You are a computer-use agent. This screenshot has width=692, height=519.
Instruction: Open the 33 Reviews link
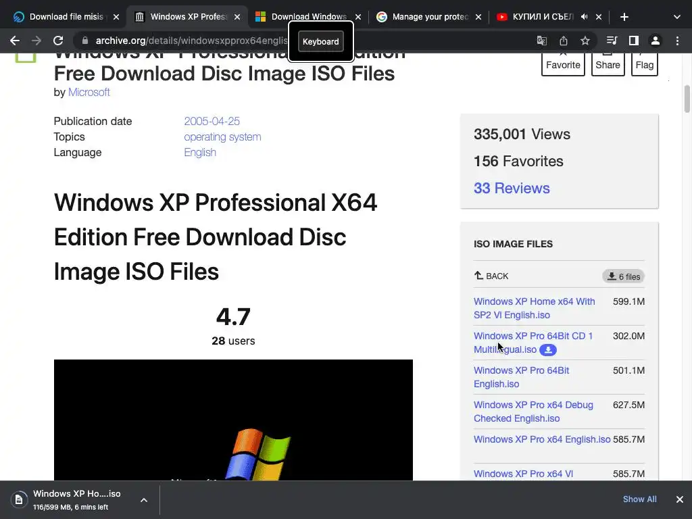coord(512,188)
